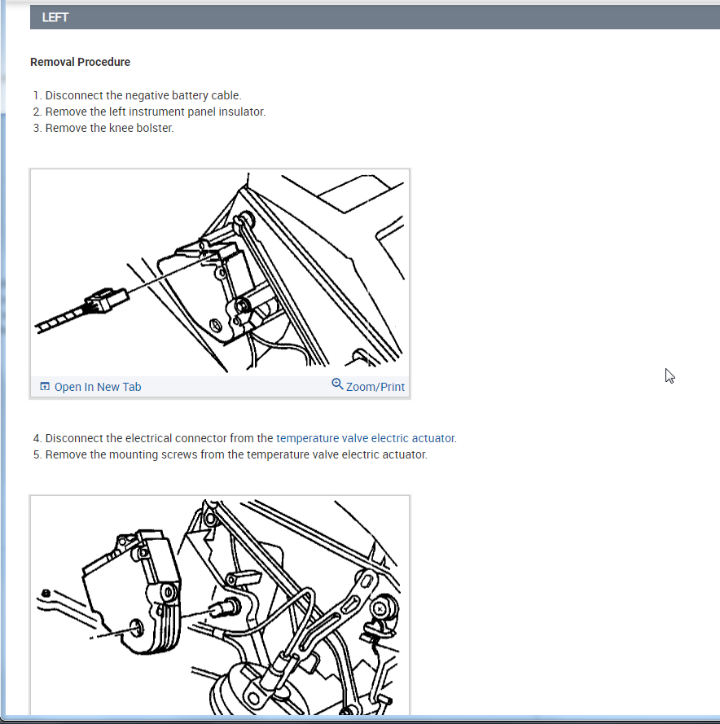Screen dimensions: 720x724
Task: Open the first diagram in a new tab
Action: click(98, 387)
